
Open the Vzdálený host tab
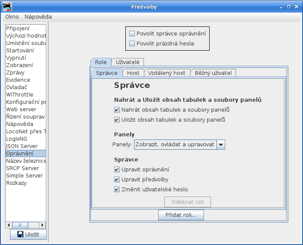167,73
